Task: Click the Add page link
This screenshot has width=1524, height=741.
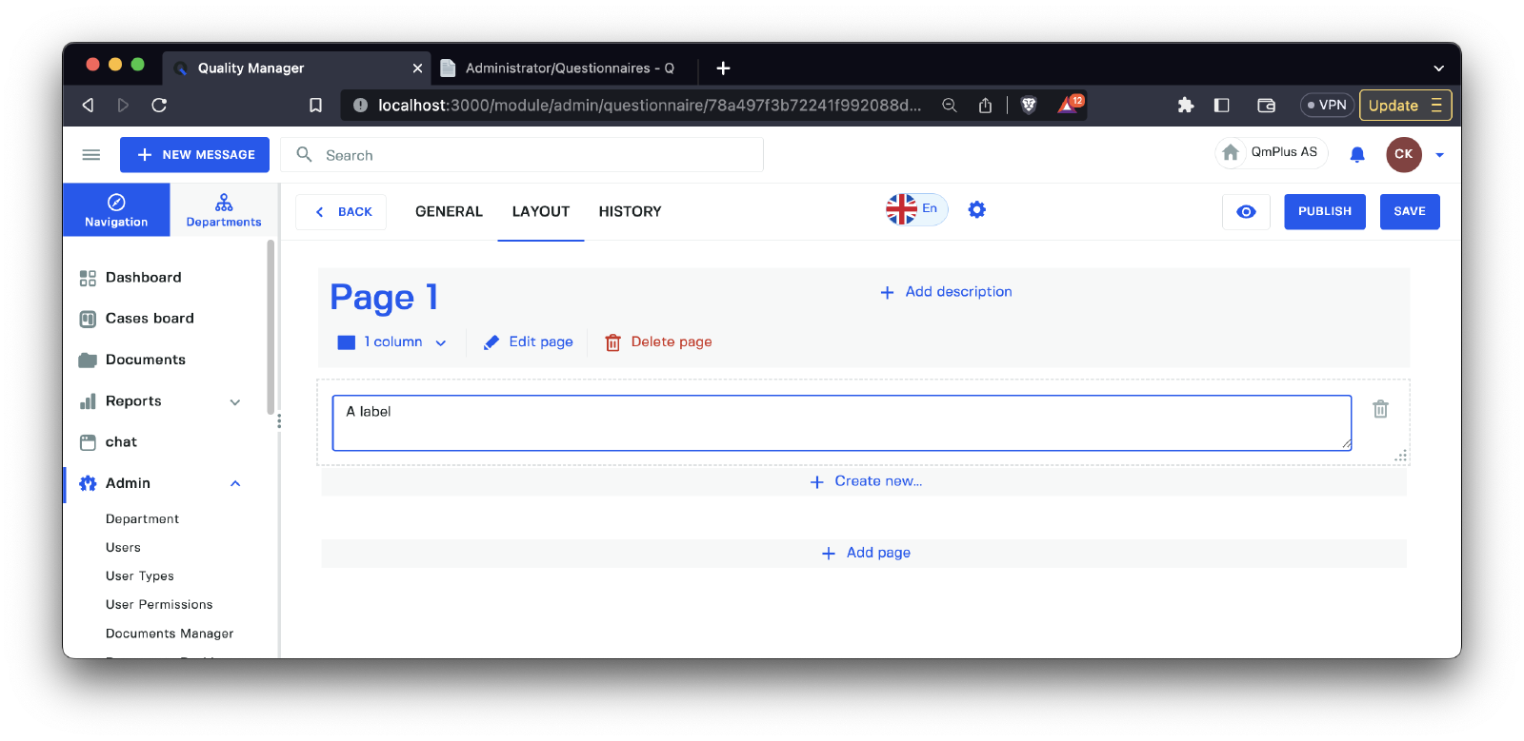Action: (x=866, y=553)
